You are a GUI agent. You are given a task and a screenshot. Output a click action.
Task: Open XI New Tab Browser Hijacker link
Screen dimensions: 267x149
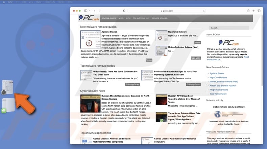coord(223,86)
